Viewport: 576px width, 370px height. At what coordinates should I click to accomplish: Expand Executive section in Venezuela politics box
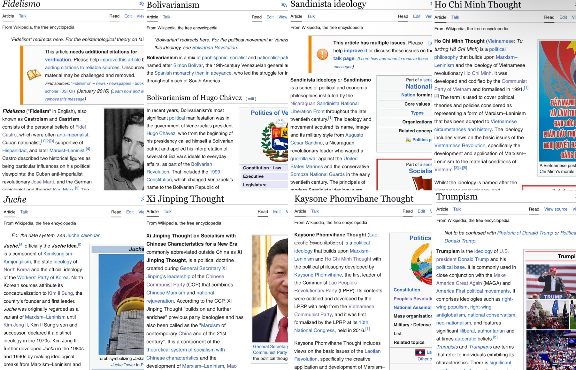pyautogui.click(x=264, y=176)
